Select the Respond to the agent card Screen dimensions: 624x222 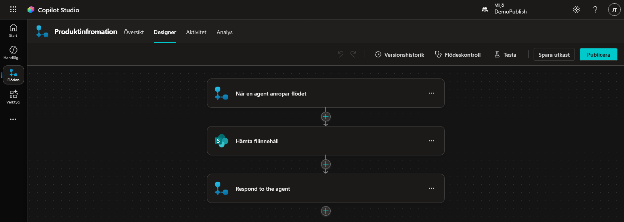(325, 188)
